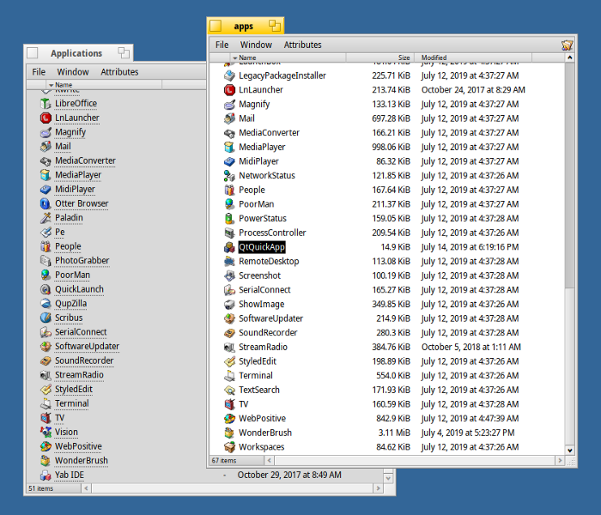Click the LegacyPackageInstaller icon in apps window
Screen dimensions: 601x515
[x=229, y=76]
